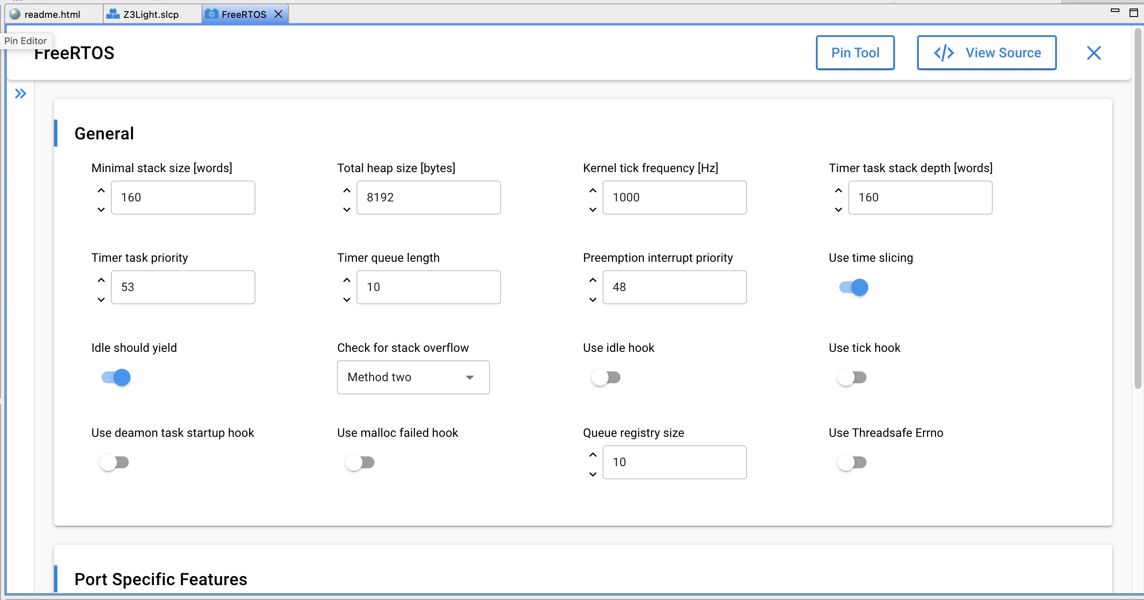1144x600 pixels.
Task: Increase Queue registry size up arrow
Action: pos(592,455)
